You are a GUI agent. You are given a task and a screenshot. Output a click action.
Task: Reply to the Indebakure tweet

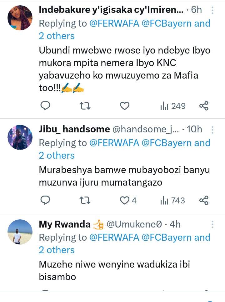tap(46, 106)
